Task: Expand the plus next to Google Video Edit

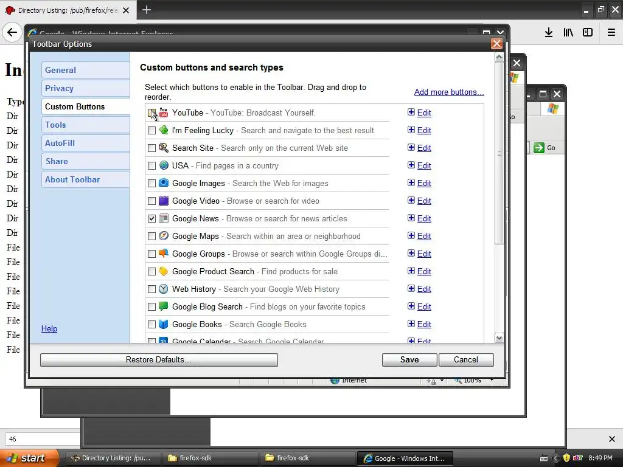Action: point(411,200)
